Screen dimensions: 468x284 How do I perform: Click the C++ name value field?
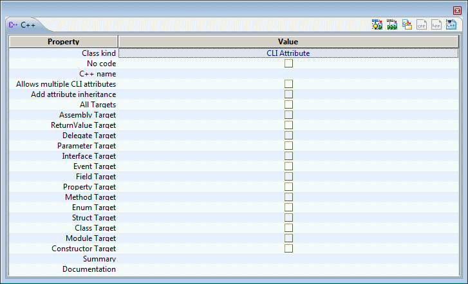[288, 74]
